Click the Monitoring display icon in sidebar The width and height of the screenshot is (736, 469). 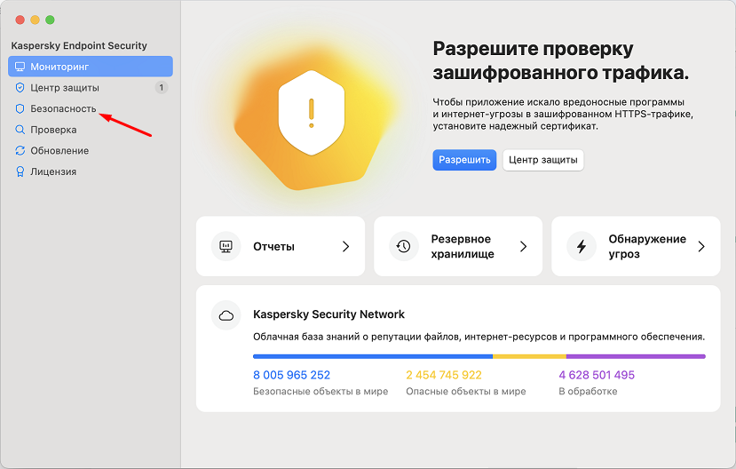coord(20,67)
